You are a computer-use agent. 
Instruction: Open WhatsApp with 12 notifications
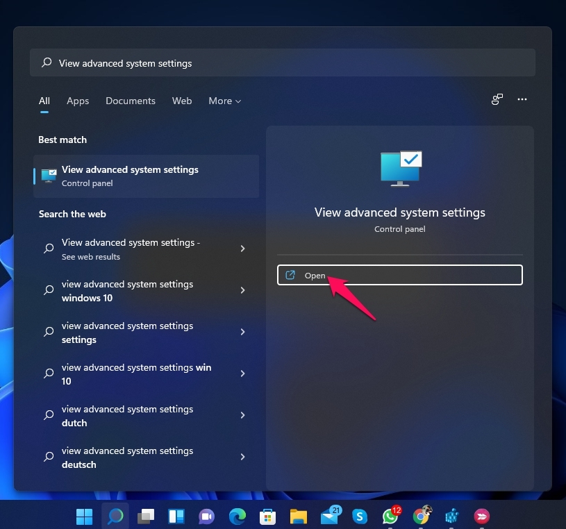click(390, 517)
